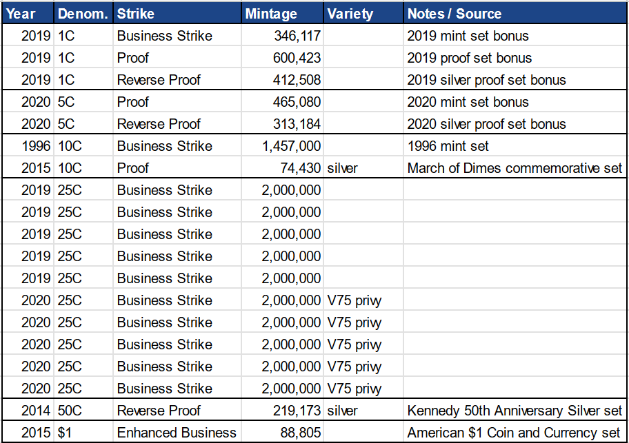629x443 pixels.
Task: Click the American $1 Coin and Currency set note
Action: coord(515,433)
